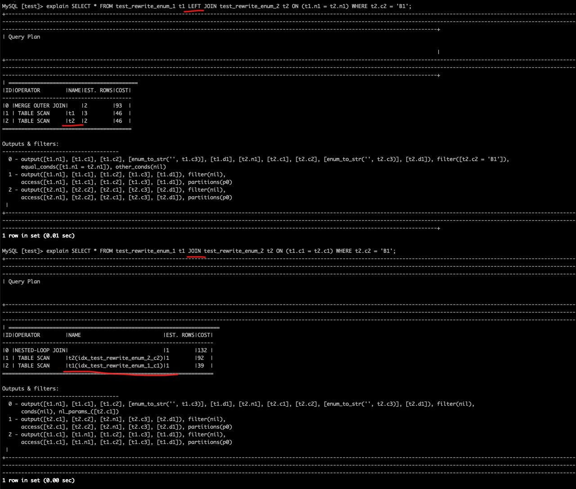This screenshot has width=576, height=489.
Task: Click the second MySQL [test]> prompt
Action: 22,251
